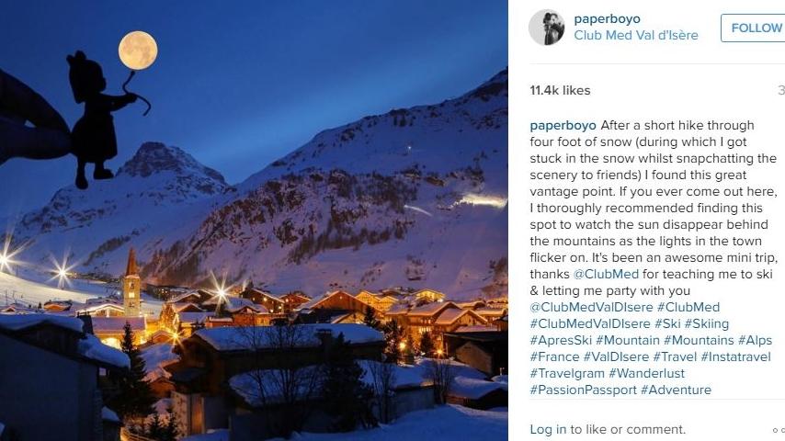785x441 pixels.
Task: Click Log in to comment
Action: point(548,429)
